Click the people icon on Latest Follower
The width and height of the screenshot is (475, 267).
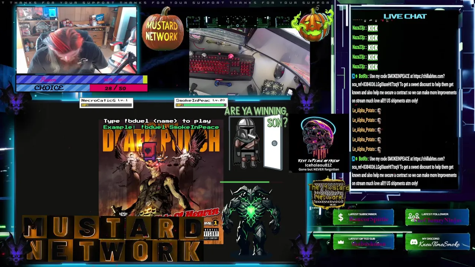tap(414, 217)
